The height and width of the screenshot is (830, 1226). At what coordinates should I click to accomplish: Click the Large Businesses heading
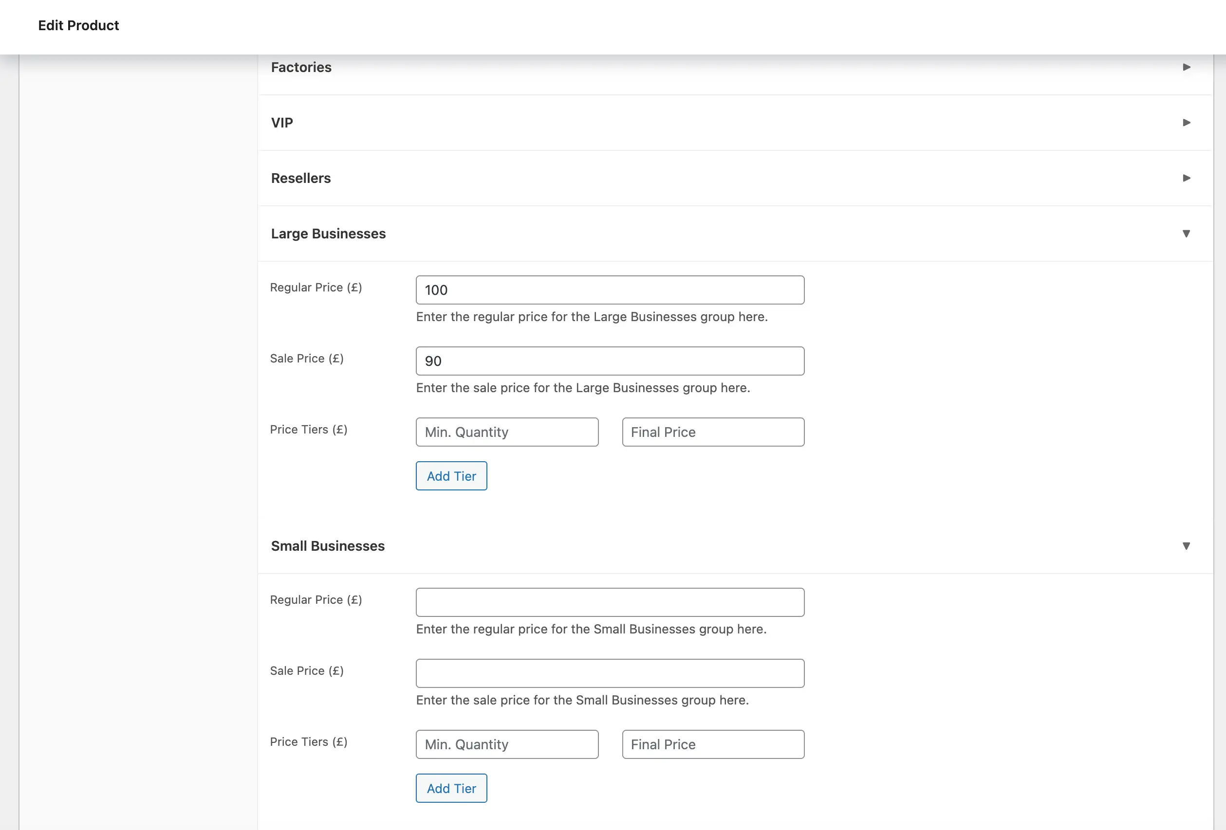pyautogui.click(x=328, y=234)
